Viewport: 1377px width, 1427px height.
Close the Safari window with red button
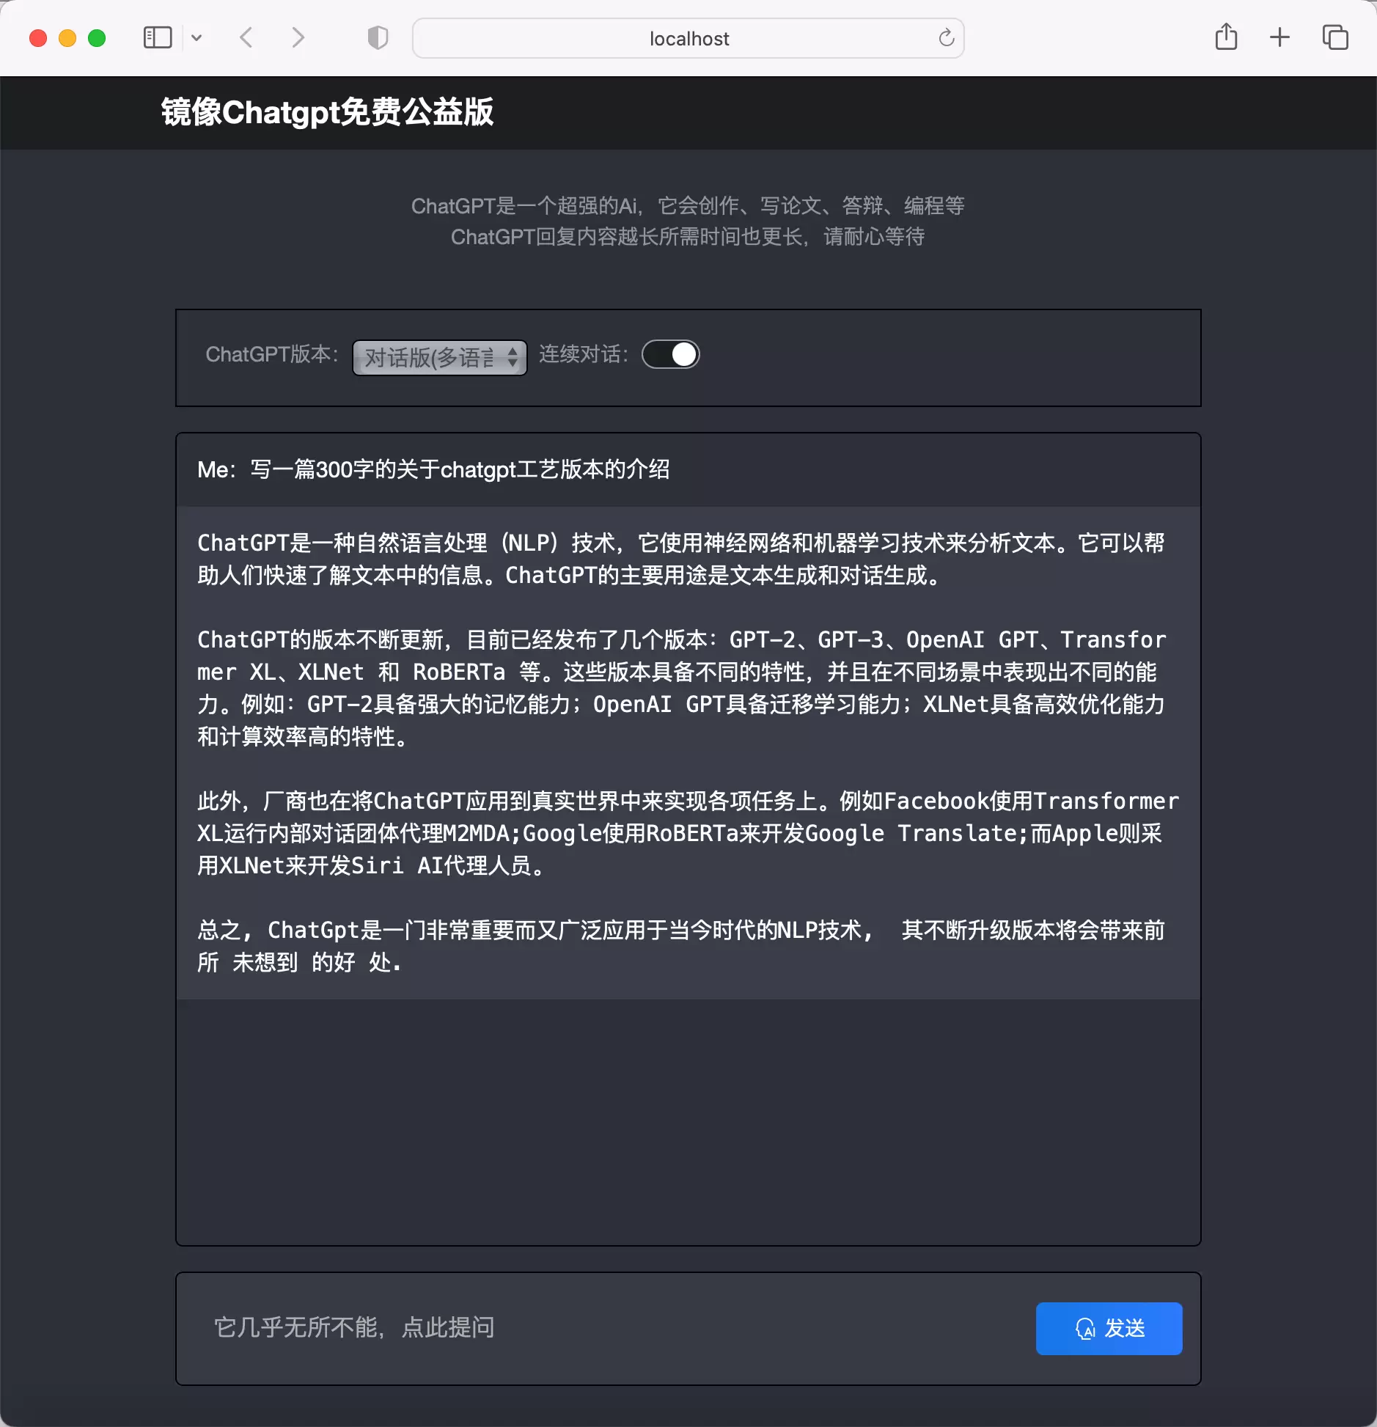point(38,38)
